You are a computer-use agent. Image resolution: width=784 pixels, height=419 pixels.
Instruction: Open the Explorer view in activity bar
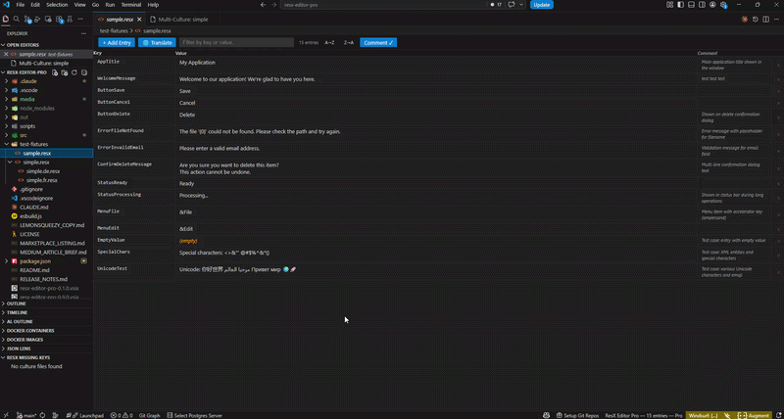click(x=6, y=19)
